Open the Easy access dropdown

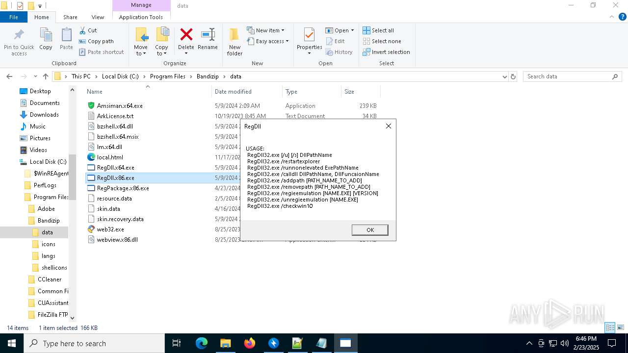pyautogui.click(x=267, y=41)
